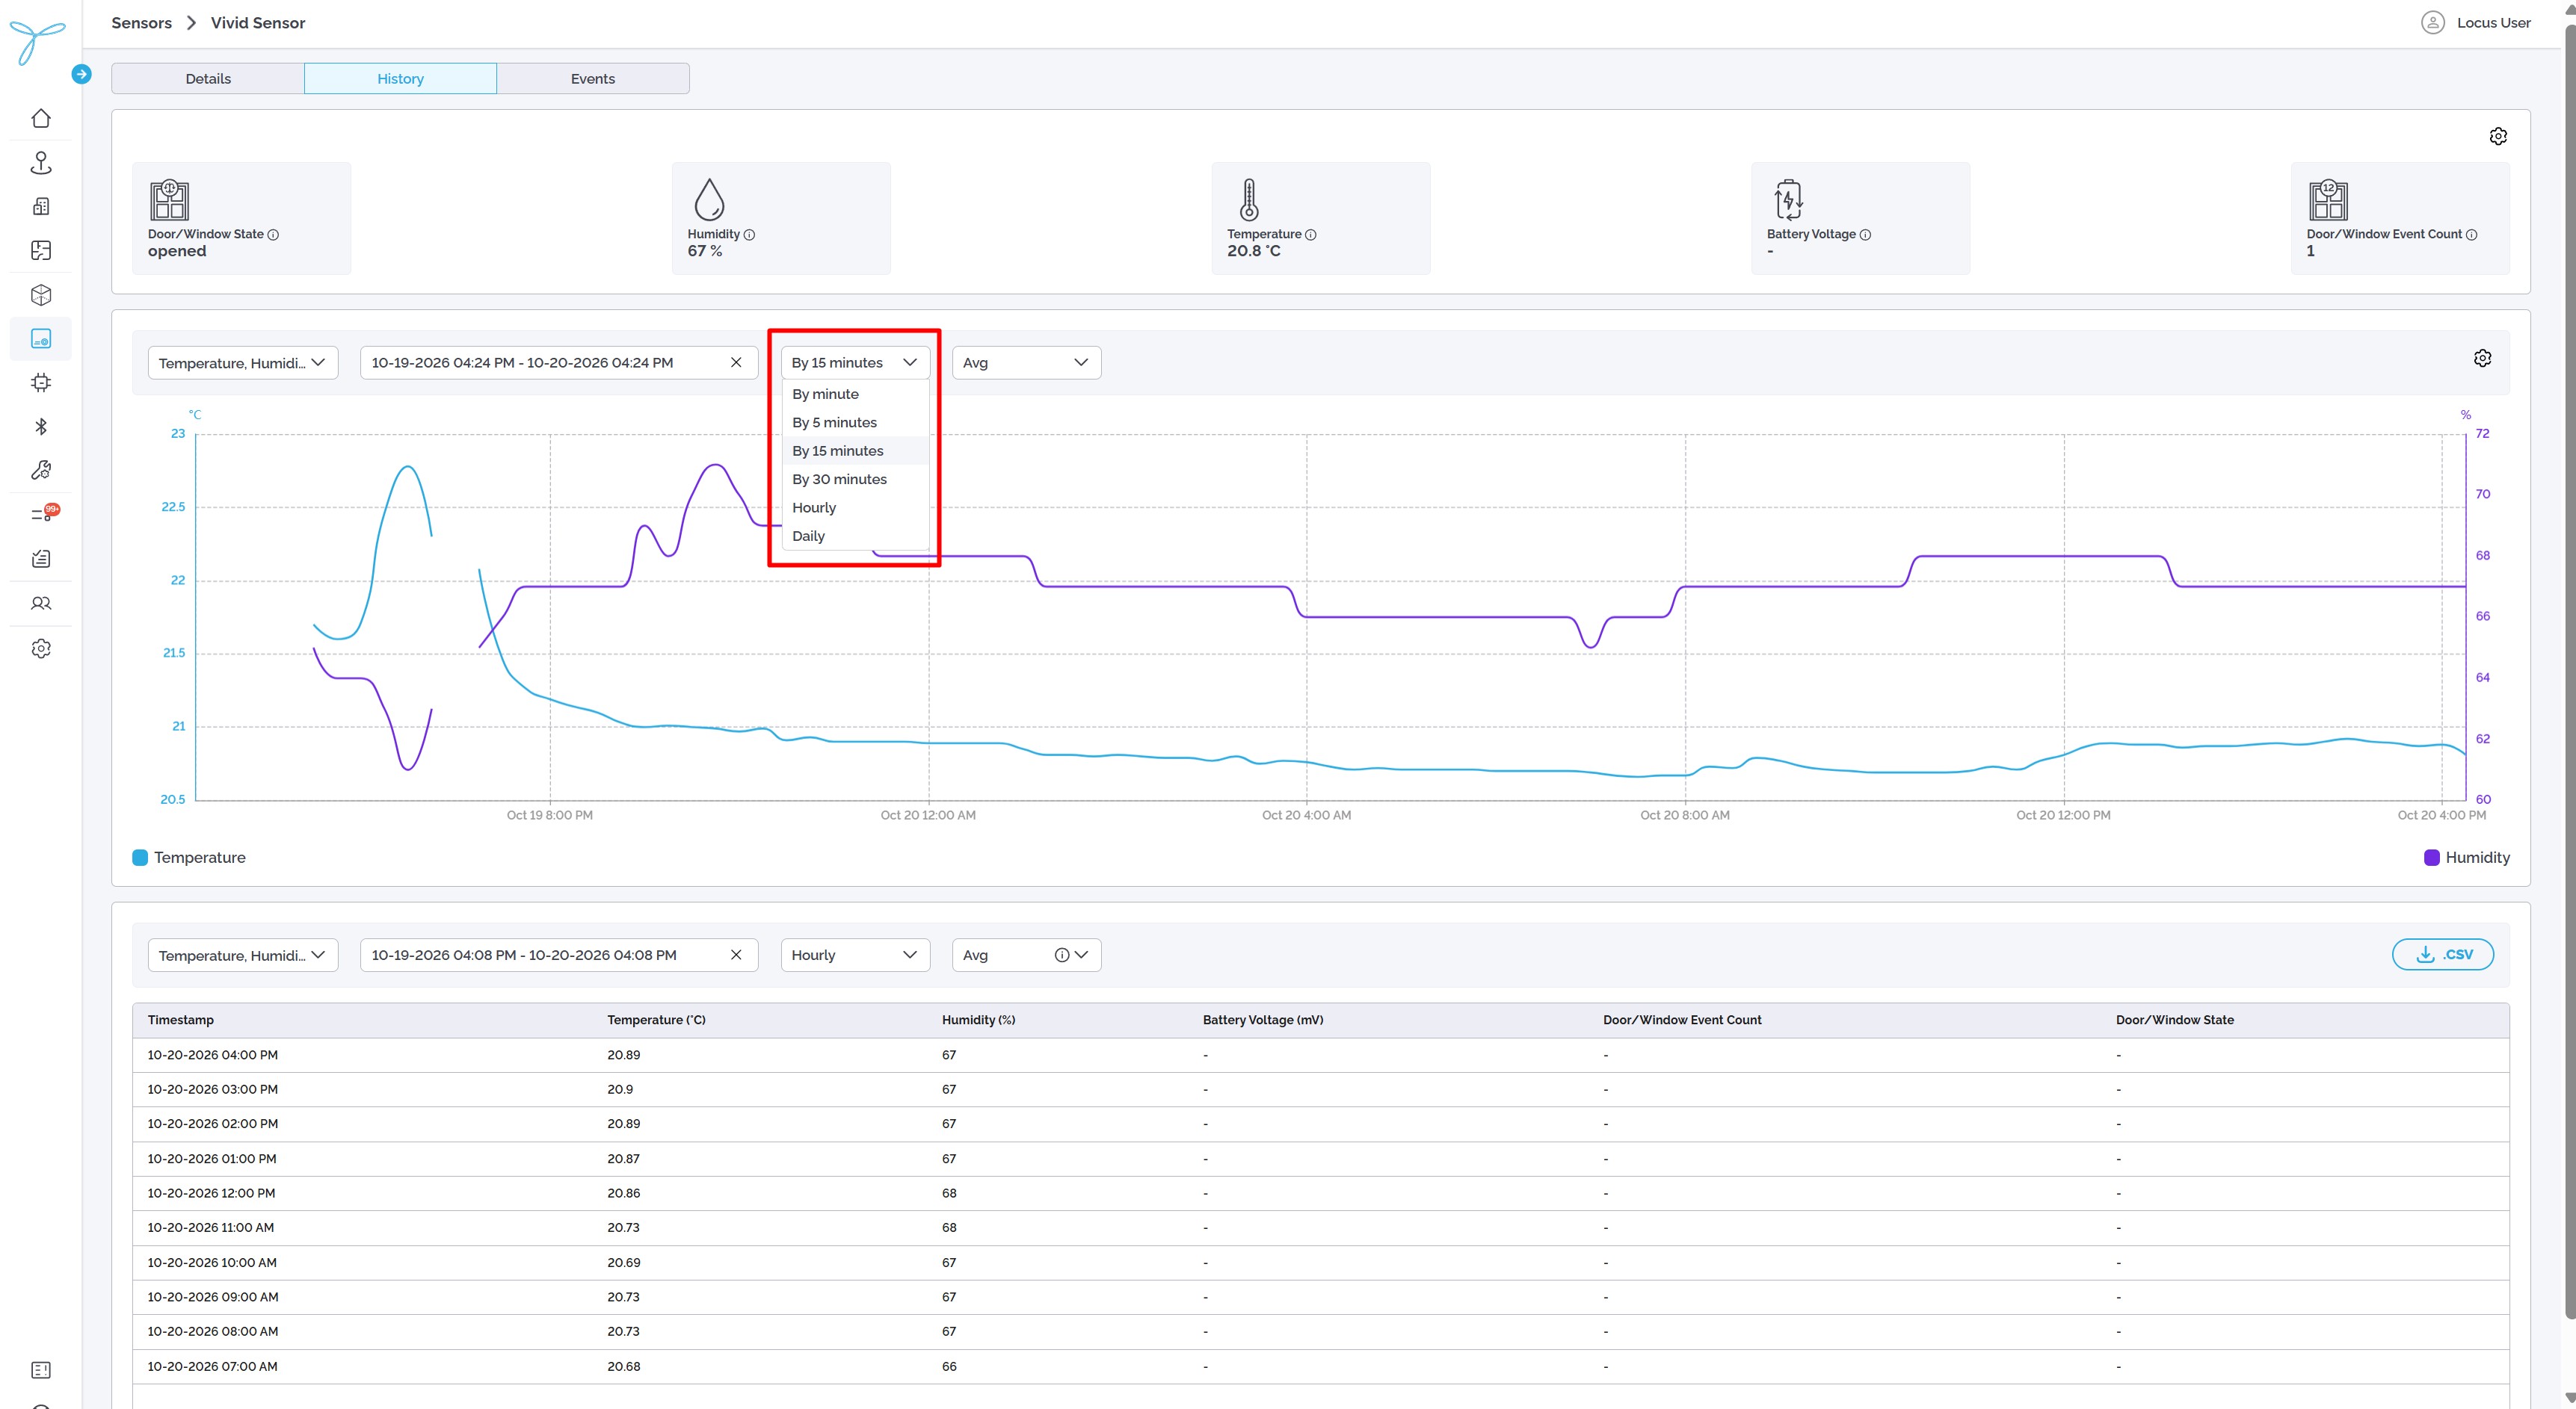Choose 'Hourly' in the open interval list
Screen dimensions: 2576x1409
pyautogui.click(x=855, y=507)
